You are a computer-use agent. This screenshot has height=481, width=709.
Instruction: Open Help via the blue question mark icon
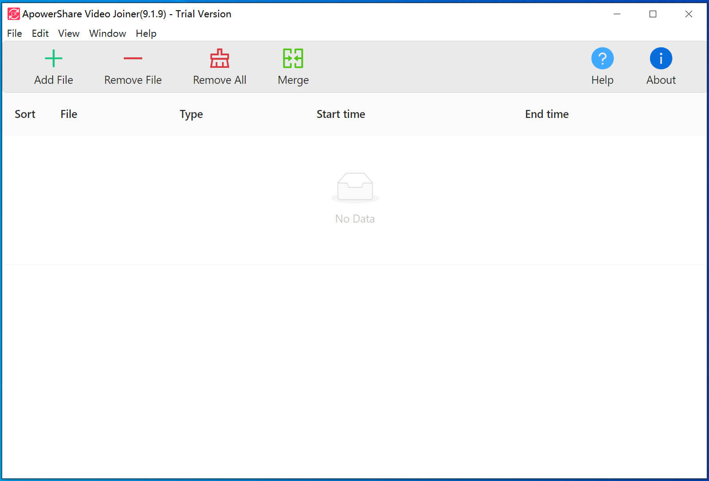click(602, 59)
